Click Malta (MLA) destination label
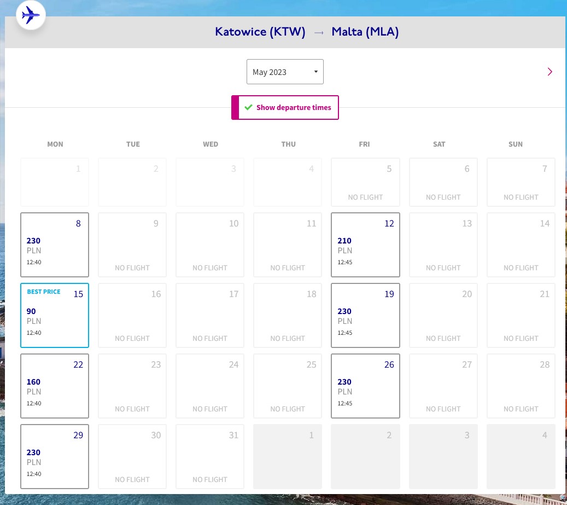The height and width of the screenshot is (505, 567). coord(365,32)
